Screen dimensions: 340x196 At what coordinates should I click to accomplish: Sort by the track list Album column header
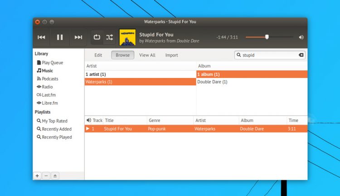click(263, 120)
